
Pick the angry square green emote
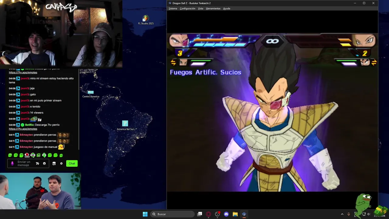point(39,155)
